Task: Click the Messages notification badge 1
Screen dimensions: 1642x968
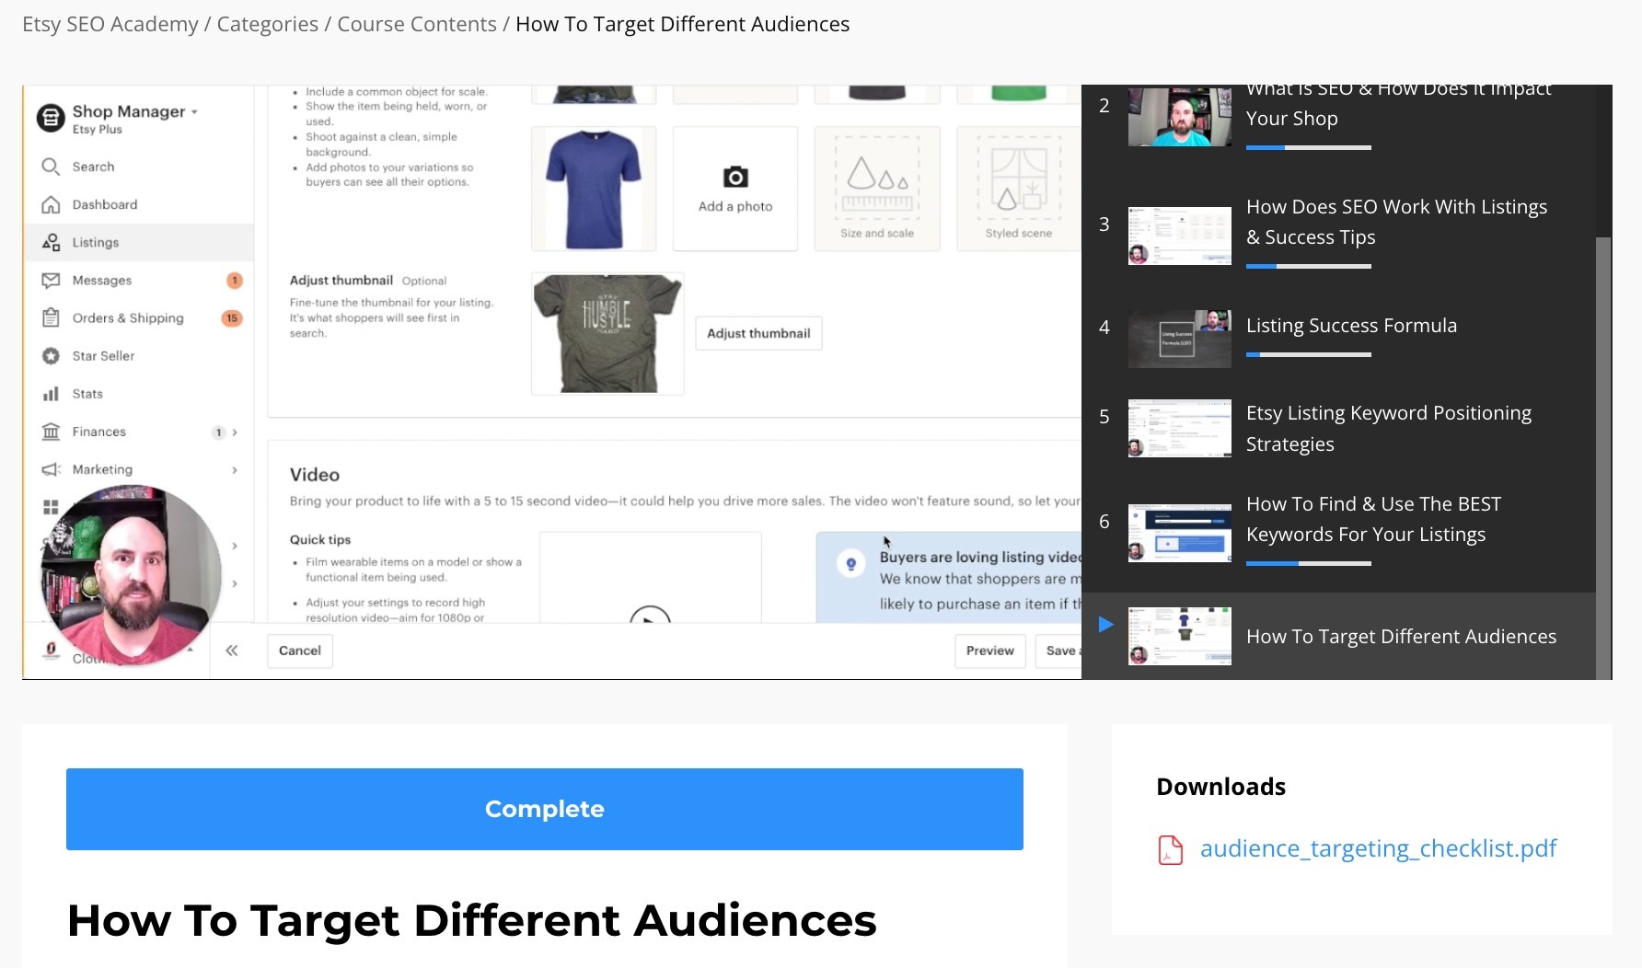Action: (x=235, y=281)
